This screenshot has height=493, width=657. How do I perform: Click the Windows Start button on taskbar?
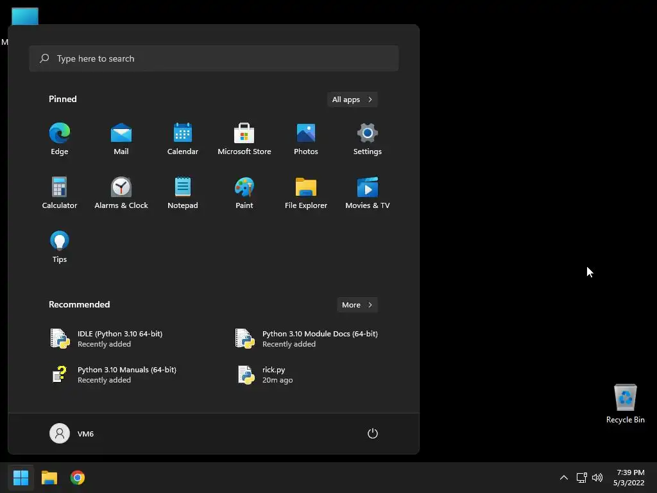(21, 478)
